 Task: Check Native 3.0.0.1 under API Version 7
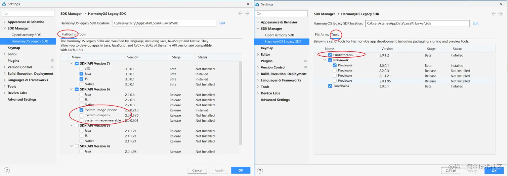click(81, 84)
